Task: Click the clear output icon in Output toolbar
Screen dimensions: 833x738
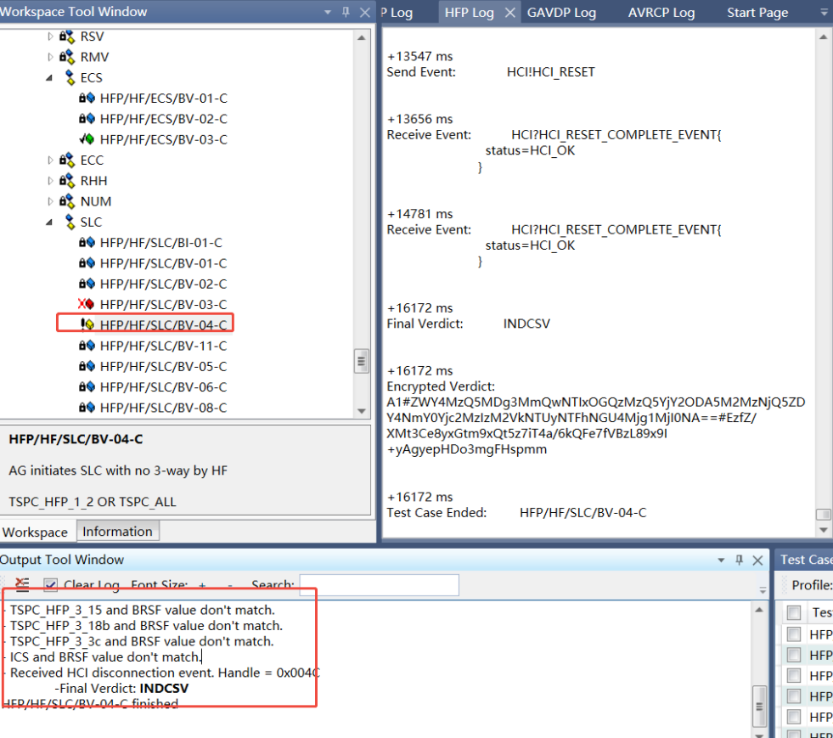Action: point(22,584)
